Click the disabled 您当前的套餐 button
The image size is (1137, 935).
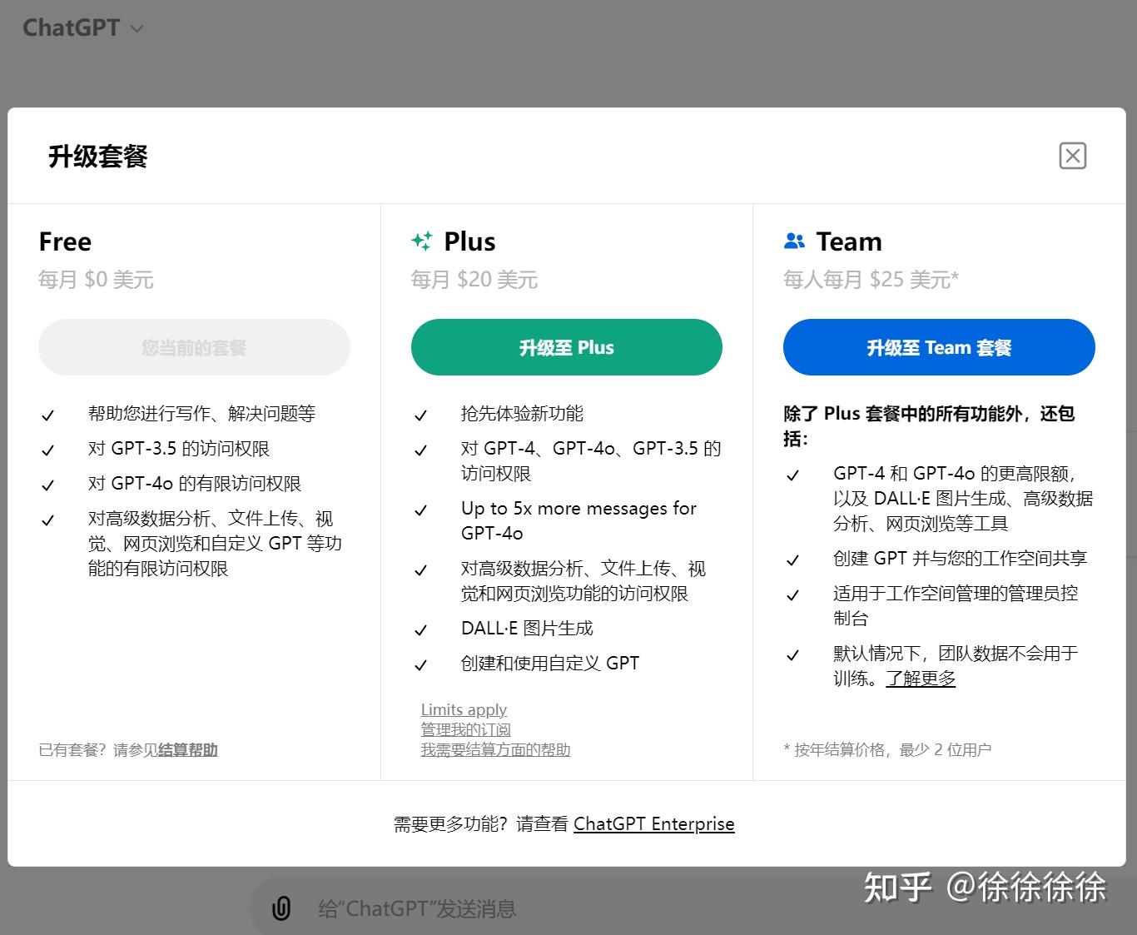pos(194,347)
